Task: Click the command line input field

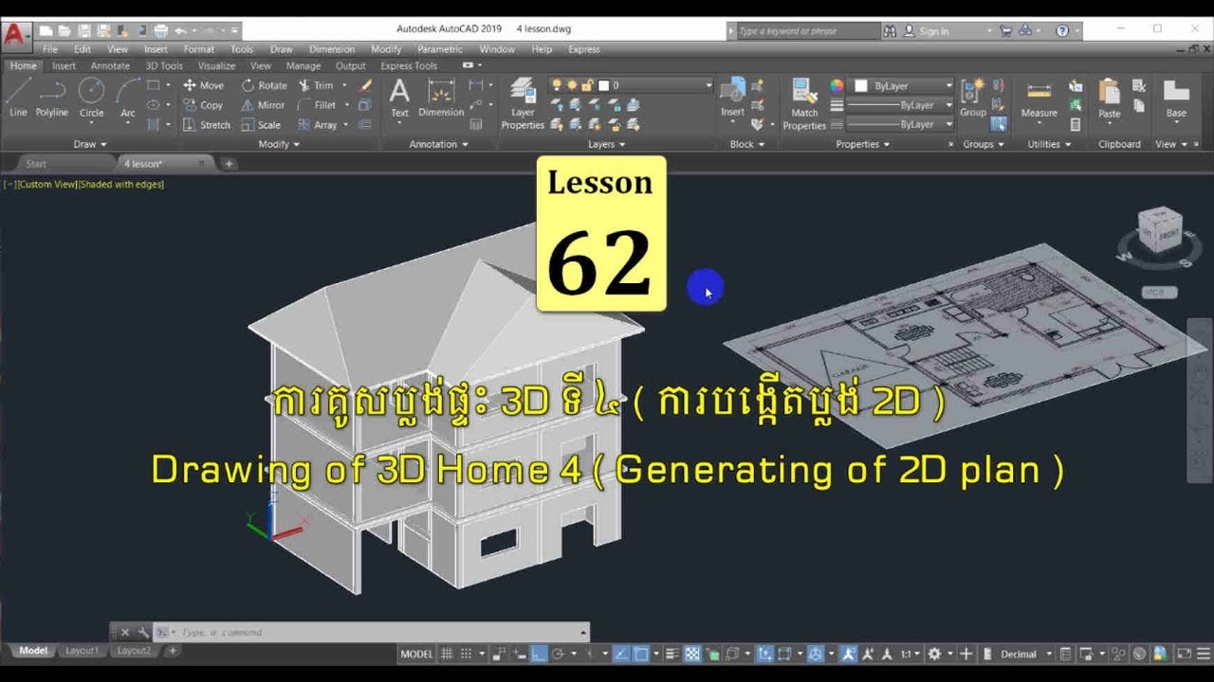Action: click(370, 632)
